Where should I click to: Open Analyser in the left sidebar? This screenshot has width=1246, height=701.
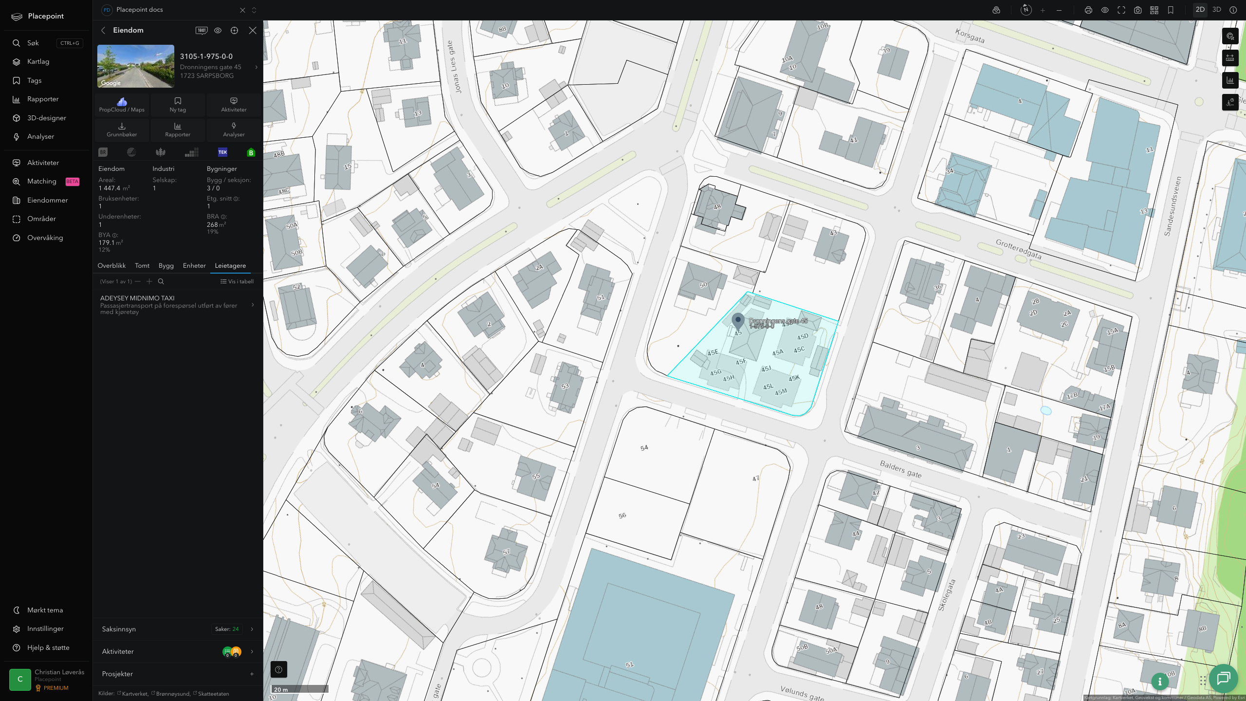pyautogui.click(x=40, y=136)
